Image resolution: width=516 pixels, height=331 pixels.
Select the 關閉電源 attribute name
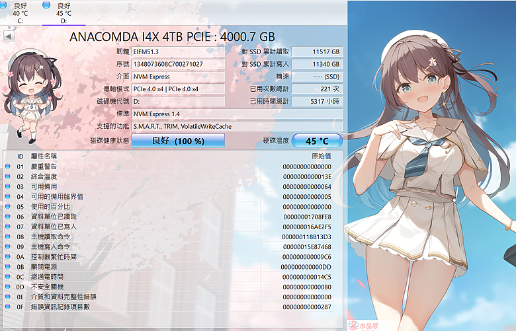point(44,266)
